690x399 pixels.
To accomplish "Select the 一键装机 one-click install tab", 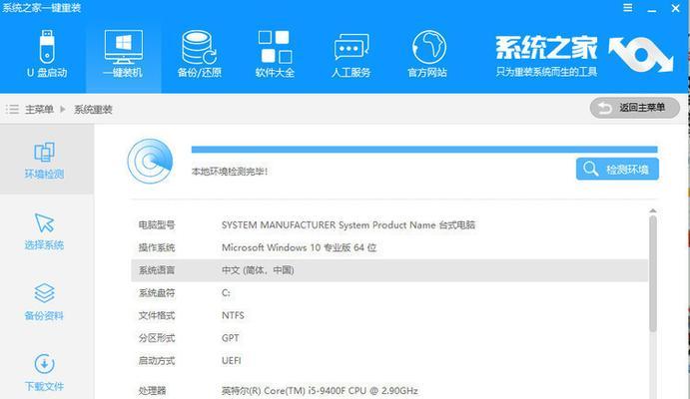I will click(123, 54).
